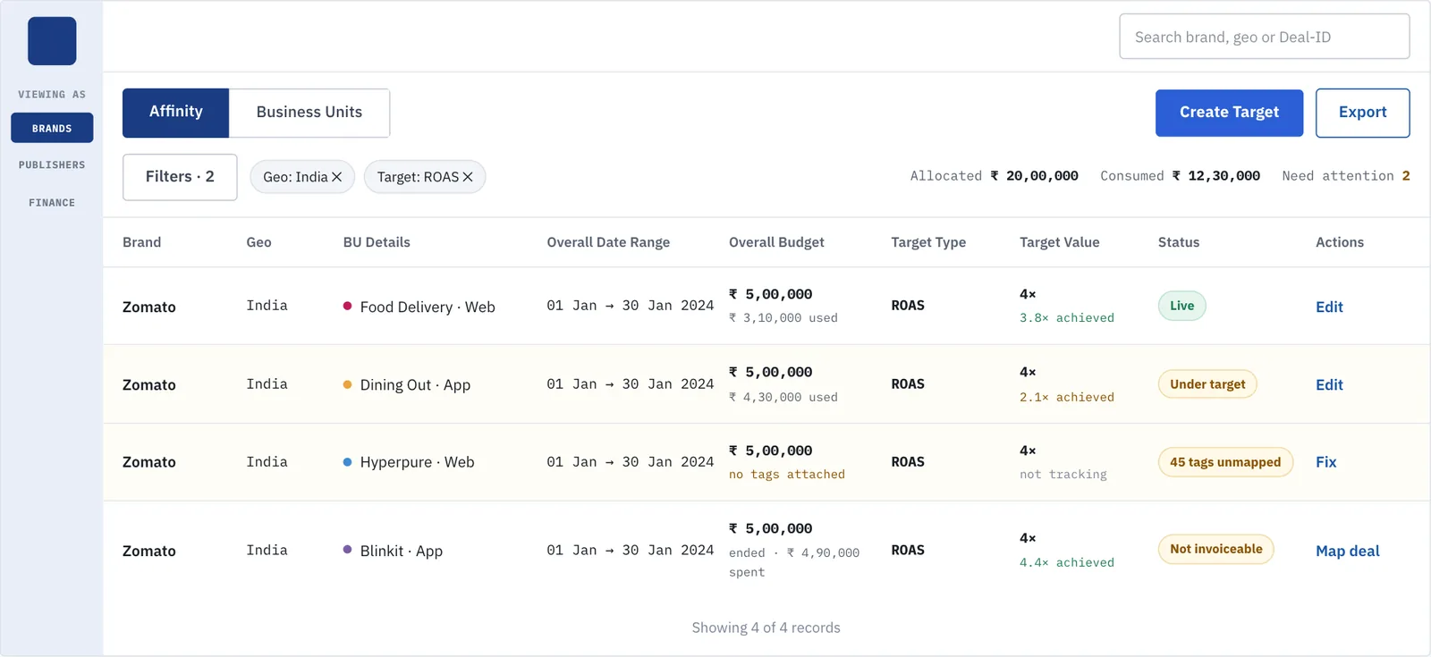Switch to the Business Units tab
The image size is (1431, 657).
click(309, 113)
